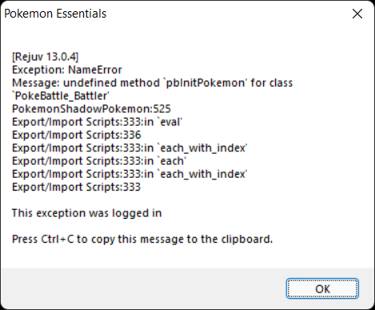Click the final Export/Import Scripts:333 line
375x310 pixels.
(76, 187)
